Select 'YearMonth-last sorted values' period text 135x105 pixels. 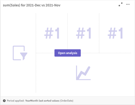(42, 101)
